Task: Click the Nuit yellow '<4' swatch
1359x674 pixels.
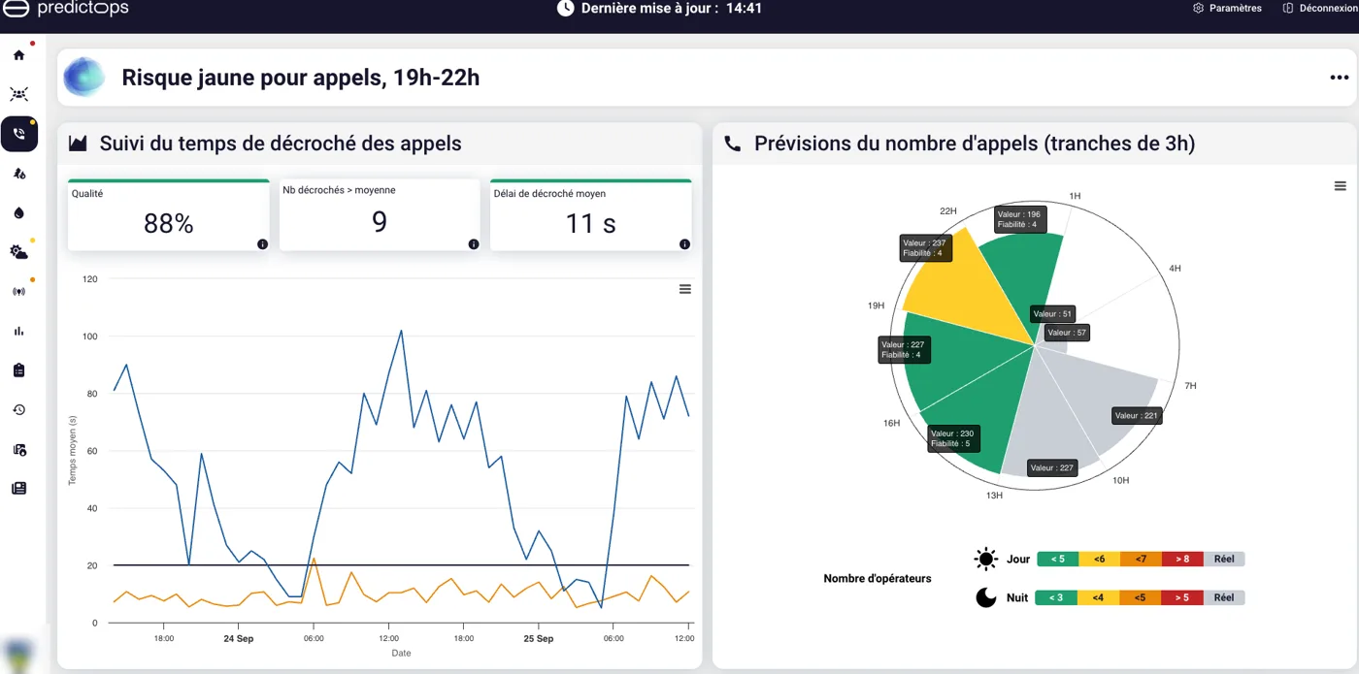Action: [x=1099, y=597]
